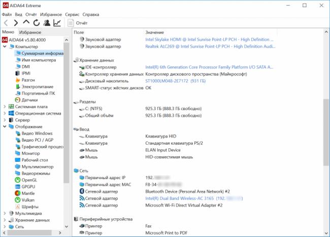Open the Вид menu

[x=18, y=15]
